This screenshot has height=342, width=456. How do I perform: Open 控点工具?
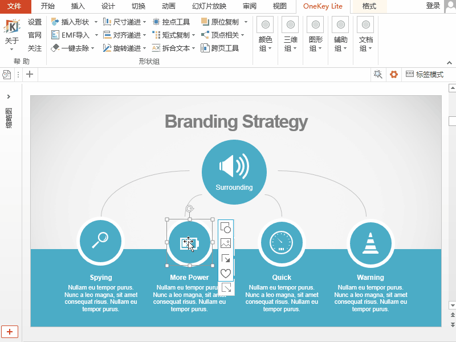171,22
